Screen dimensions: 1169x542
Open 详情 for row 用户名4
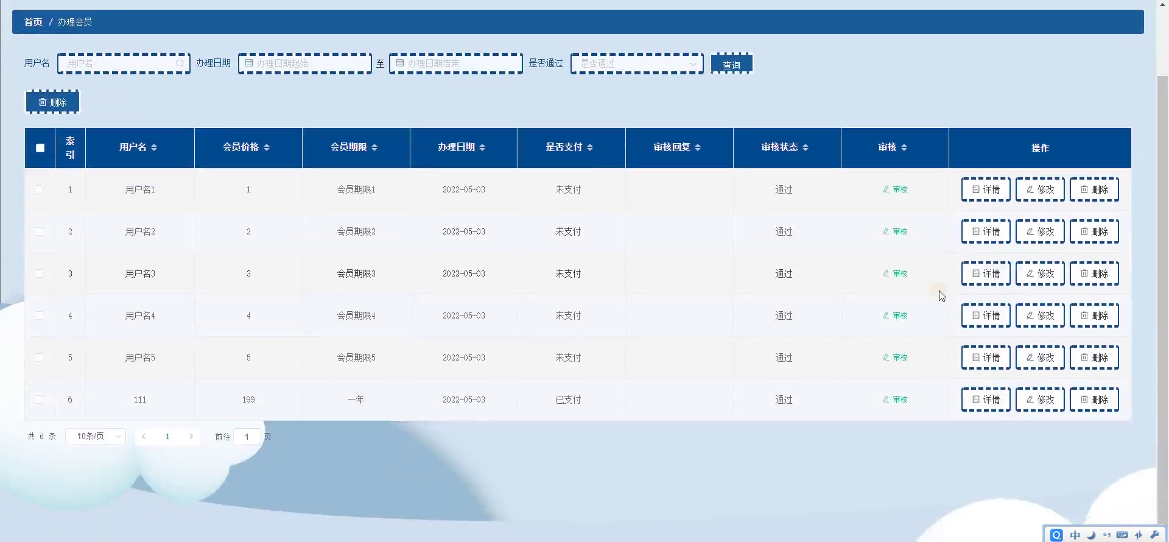pyautogui.click(x=986, y=315)
